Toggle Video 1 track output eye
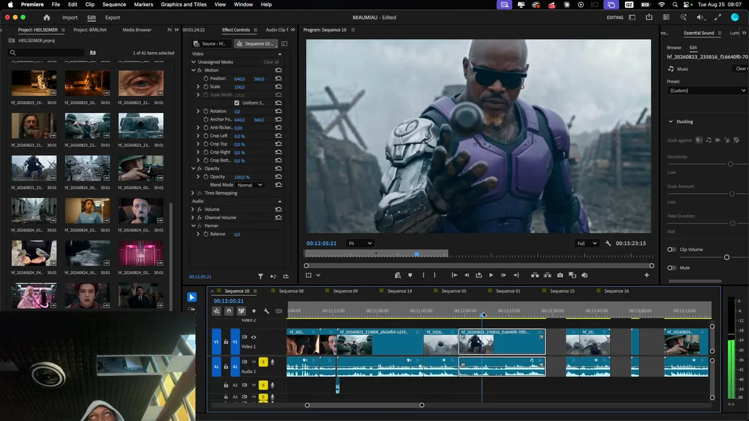Image resolution: width=749 pixels, height=421 pixels. (x=253, y=337)
